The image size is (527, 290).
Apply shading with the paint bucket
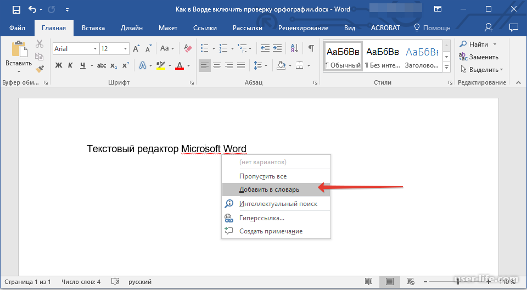click(x=281, y=65)
